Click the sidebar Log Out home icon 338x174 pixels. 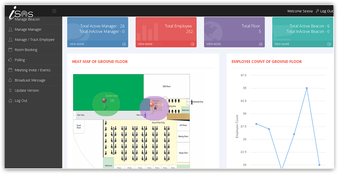coord(10,101)
